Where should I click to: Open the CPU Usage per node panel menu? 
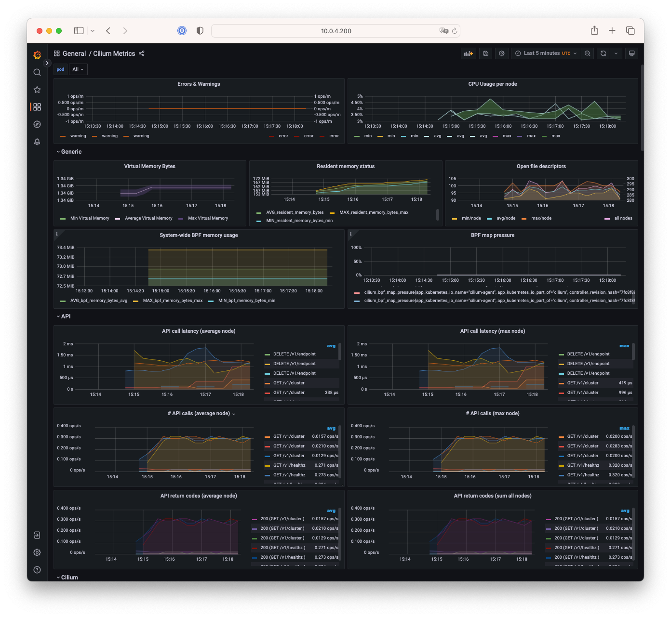coord(493,84)
